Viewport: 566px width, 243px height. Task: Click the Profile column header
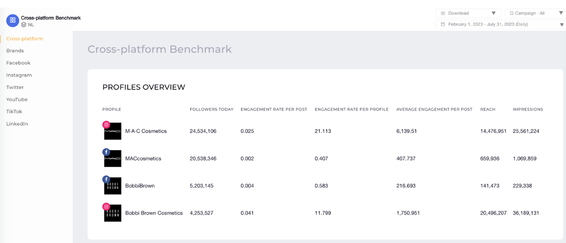(112, 110)
